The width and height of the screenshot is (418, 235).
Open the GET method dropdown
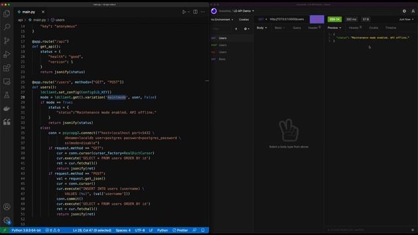[263, 19]
